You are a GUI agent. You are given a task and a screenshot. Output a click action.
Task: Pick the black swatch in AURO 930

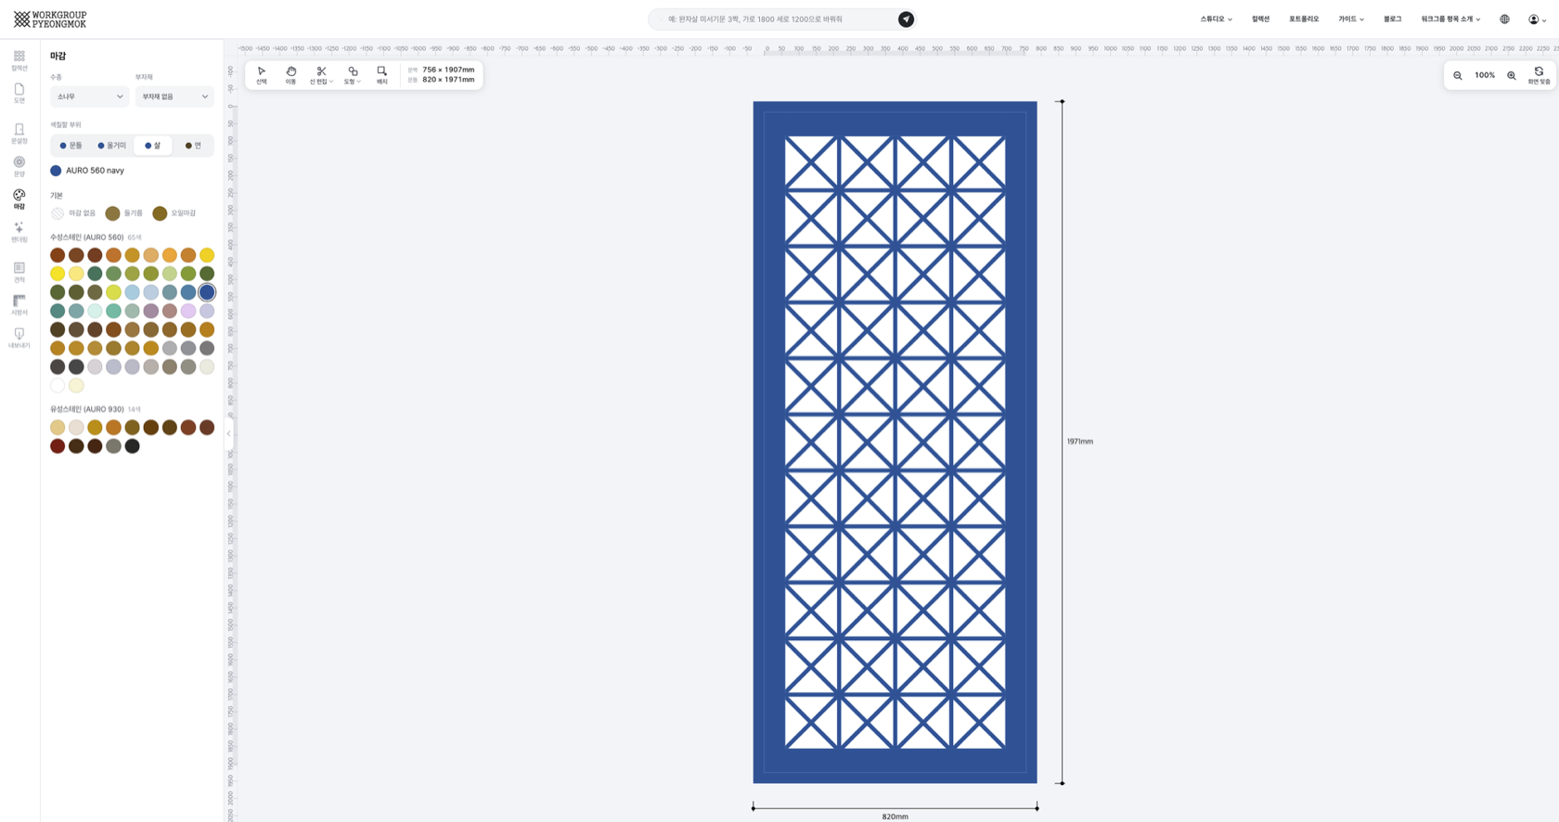[x=132, y=446]
